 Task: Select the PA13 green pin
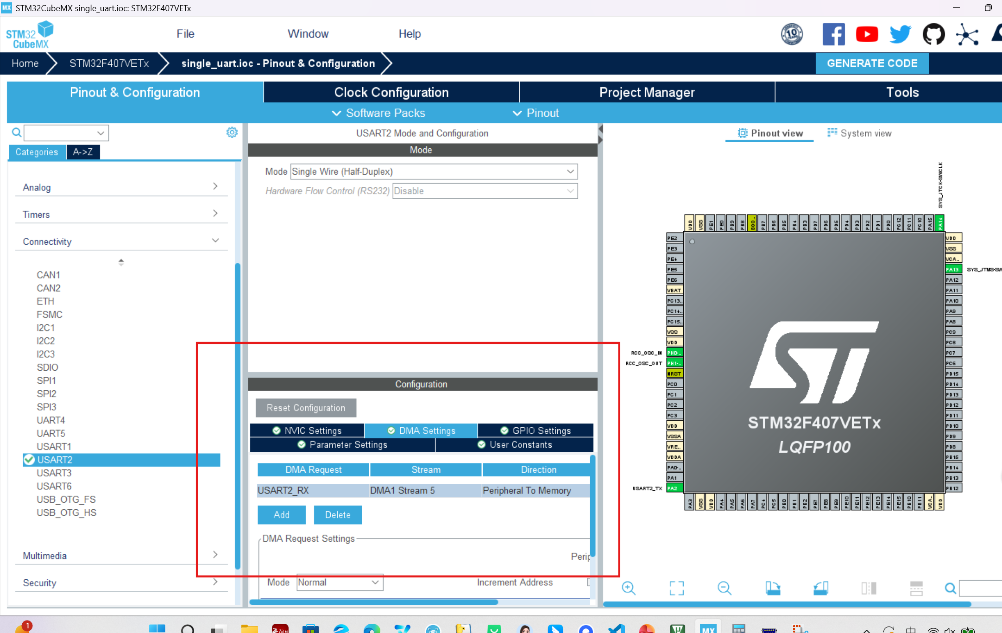953,269
